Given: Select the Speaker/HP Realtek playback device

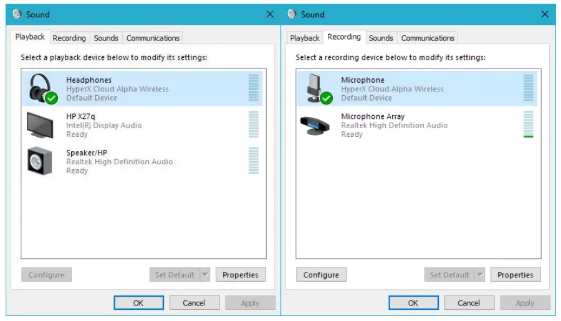Looking at the screenshot, I should point(118,161).
